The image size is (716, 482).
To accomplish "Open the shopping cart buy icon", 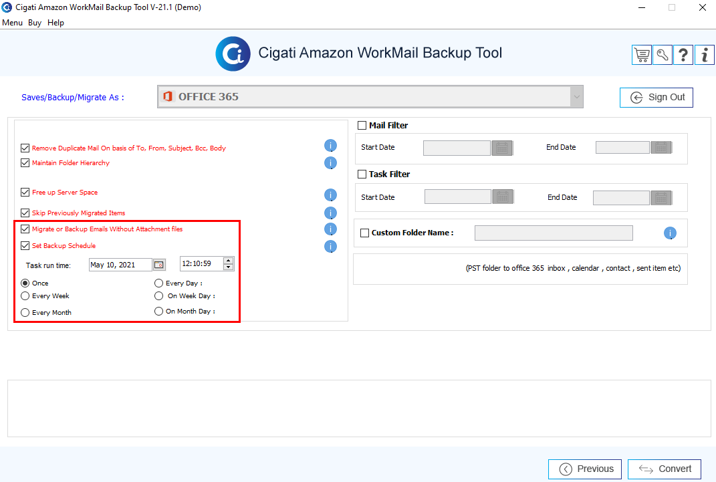I will pyautogui.click(x=642, y=55).
